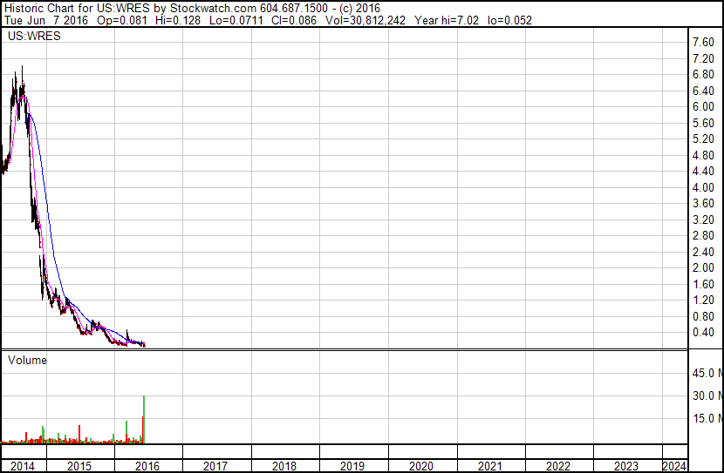Click the US:WRES ticker label in chart
Viewport: 724px width, 473px height.
(34, 37)
